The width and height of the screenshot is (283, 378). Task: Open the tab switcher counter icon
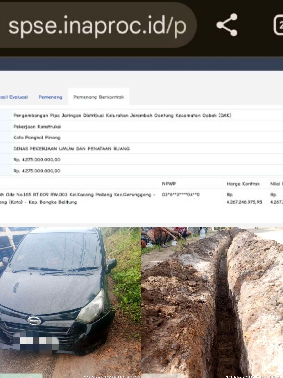click(278, 25)
